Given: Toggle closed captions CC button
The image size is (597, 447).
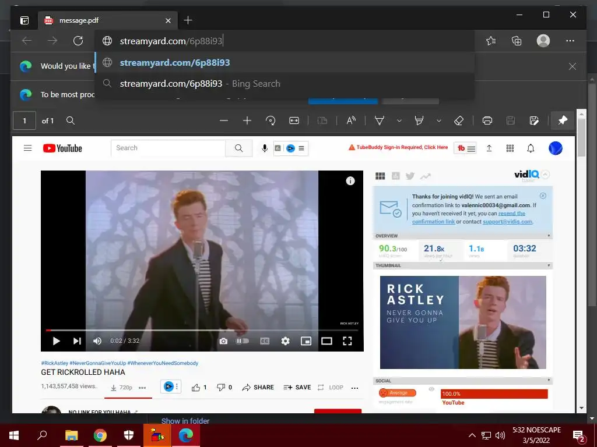Looking at the screenshot, I should pos(265,341).
